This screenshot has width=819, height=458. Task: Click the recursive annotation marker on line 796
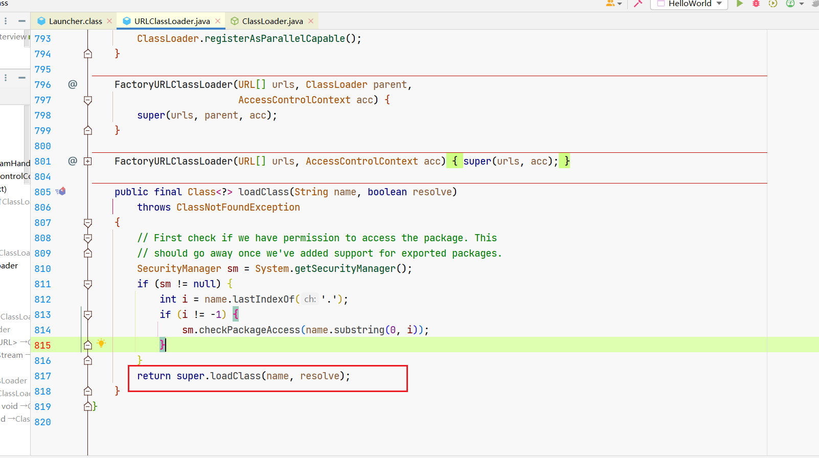coord(73,84)
